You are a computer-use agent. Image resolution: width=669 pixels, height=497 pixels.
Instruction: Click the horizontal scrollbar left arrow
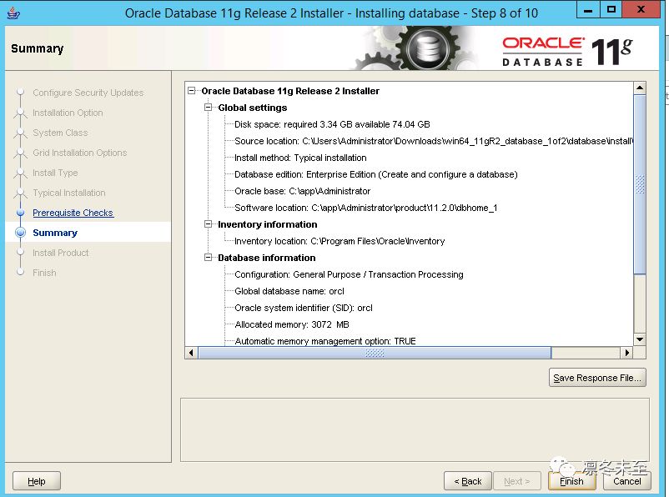[x=191, y=353]
